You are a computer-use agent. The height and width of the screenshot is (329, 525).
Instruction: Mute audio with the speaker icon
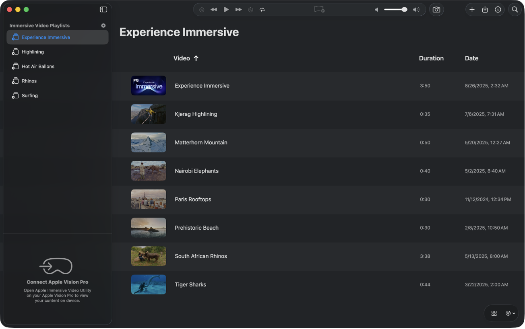click(x=376, y=9)
